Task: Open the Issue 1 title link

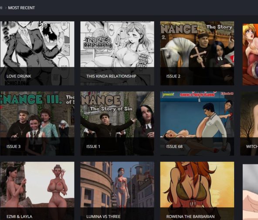Action: tap(93, 147)
